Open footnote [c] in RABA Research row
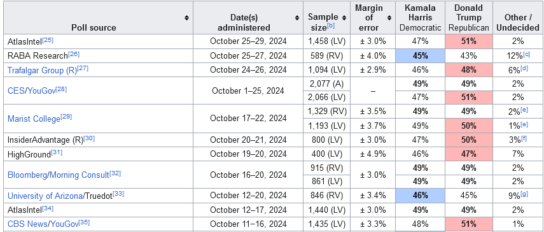Image resolution: width=544 pixels, height=232 pixels. coord(526,54)
